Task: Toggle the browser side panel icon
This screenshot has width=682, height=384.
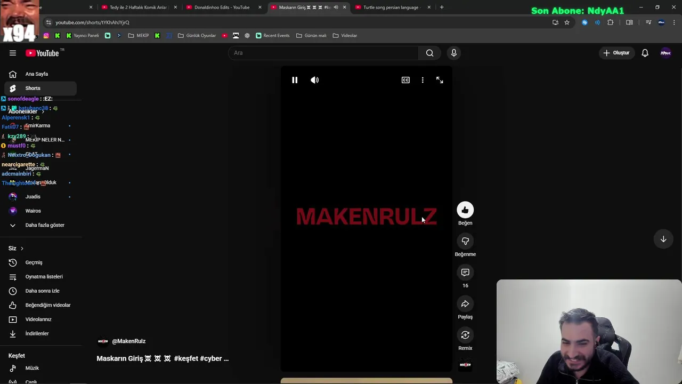Action: 629,22
